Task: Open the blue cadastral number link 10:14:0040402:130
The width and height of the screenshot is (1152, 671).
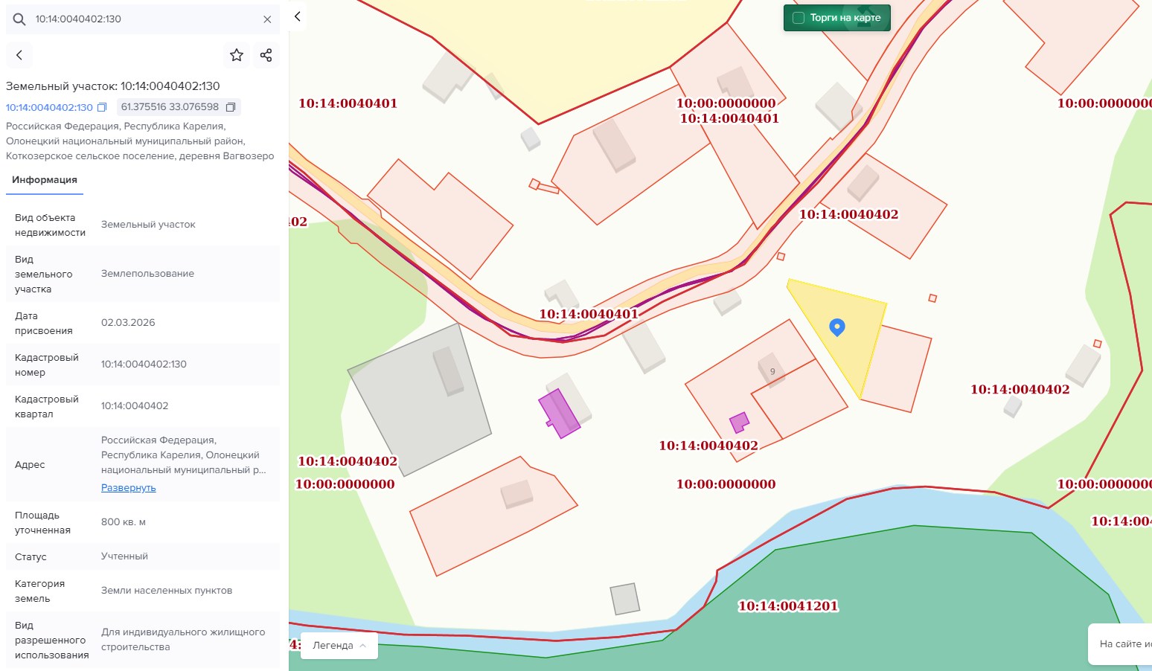Action: click(49, 107)
